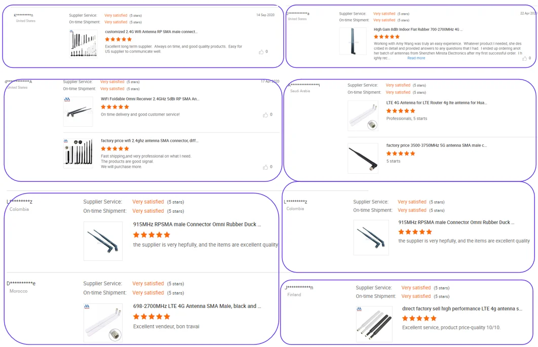This screenshot has height=347, width=538.
Task: Open "direct factory sell high performance LTE" link
Action: pyautogui.click(x=462, y=309)
